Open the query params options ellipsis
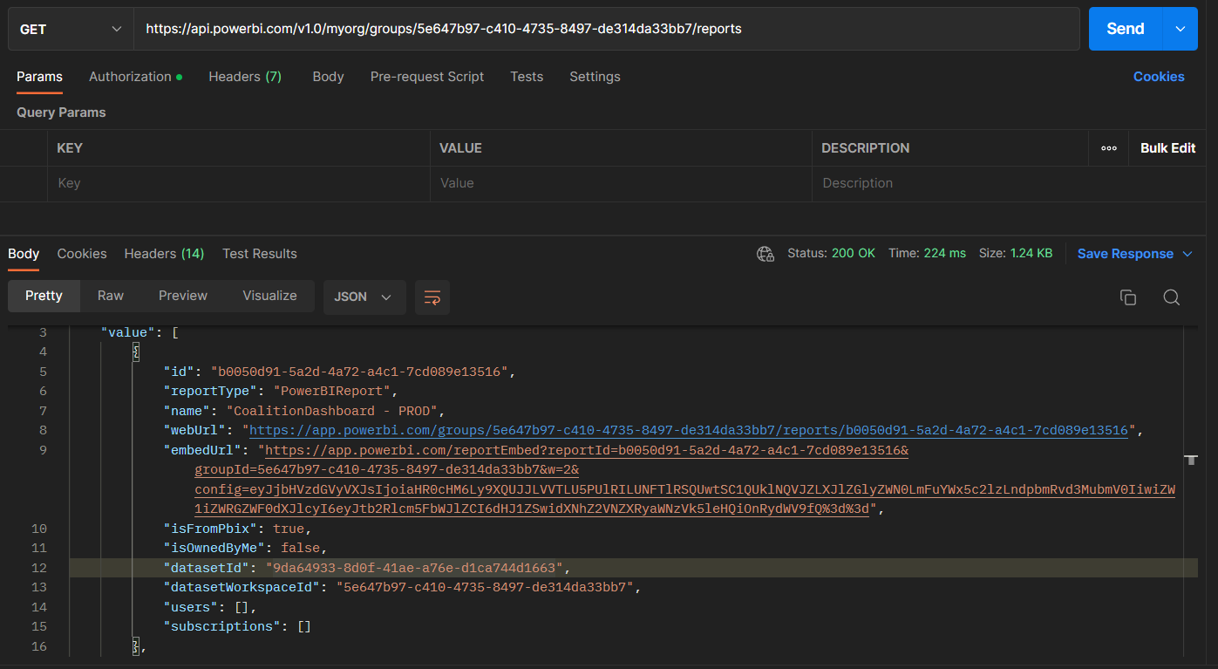This screenshot has height=669, width=1218. click(1109, 148)
